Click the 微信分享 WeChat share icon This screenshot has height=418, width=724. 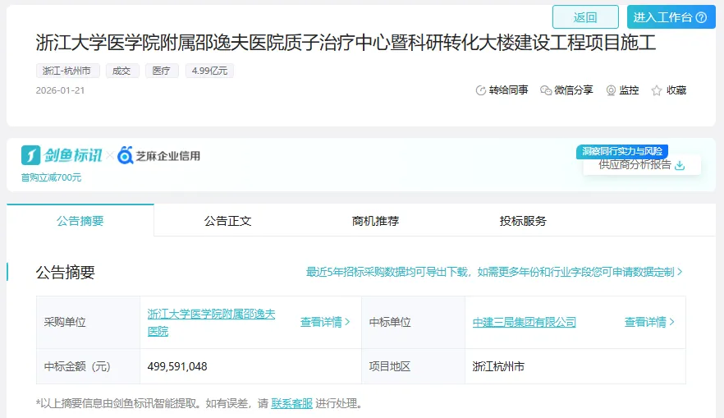click(x=546, y=90)
